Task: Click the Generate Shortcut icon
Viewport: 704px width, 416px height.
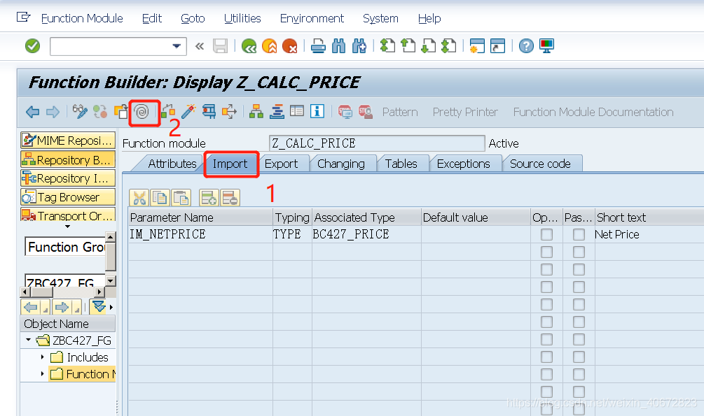Action: click(x=497, y=45)
